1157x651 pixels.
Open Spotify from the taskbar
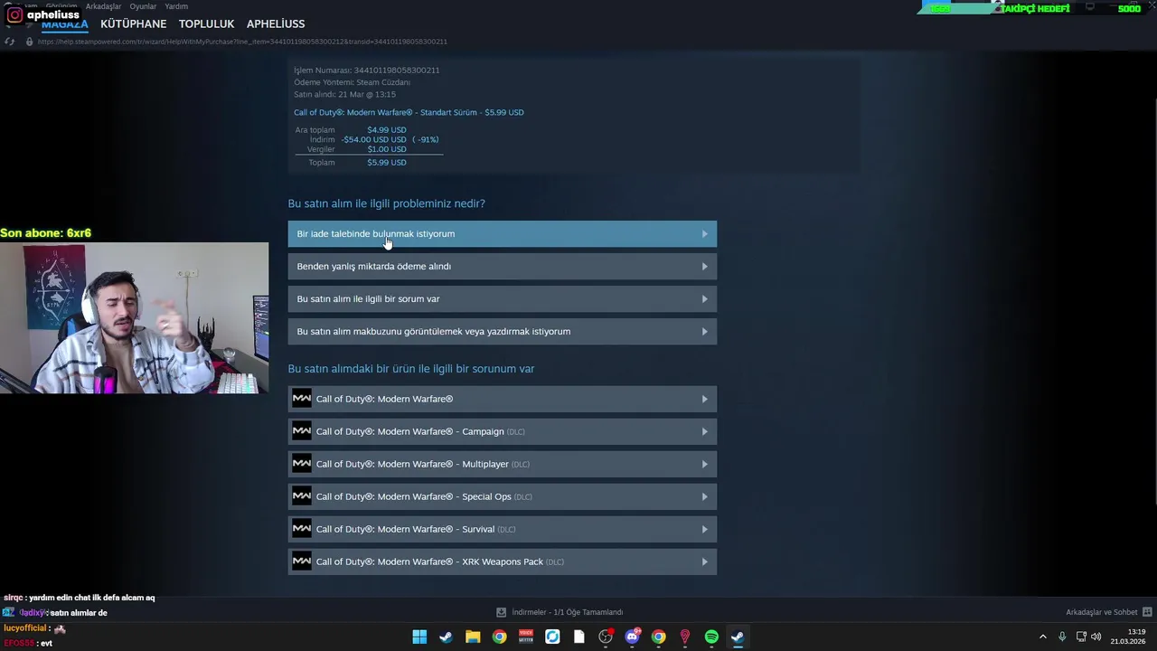point(711,637)
